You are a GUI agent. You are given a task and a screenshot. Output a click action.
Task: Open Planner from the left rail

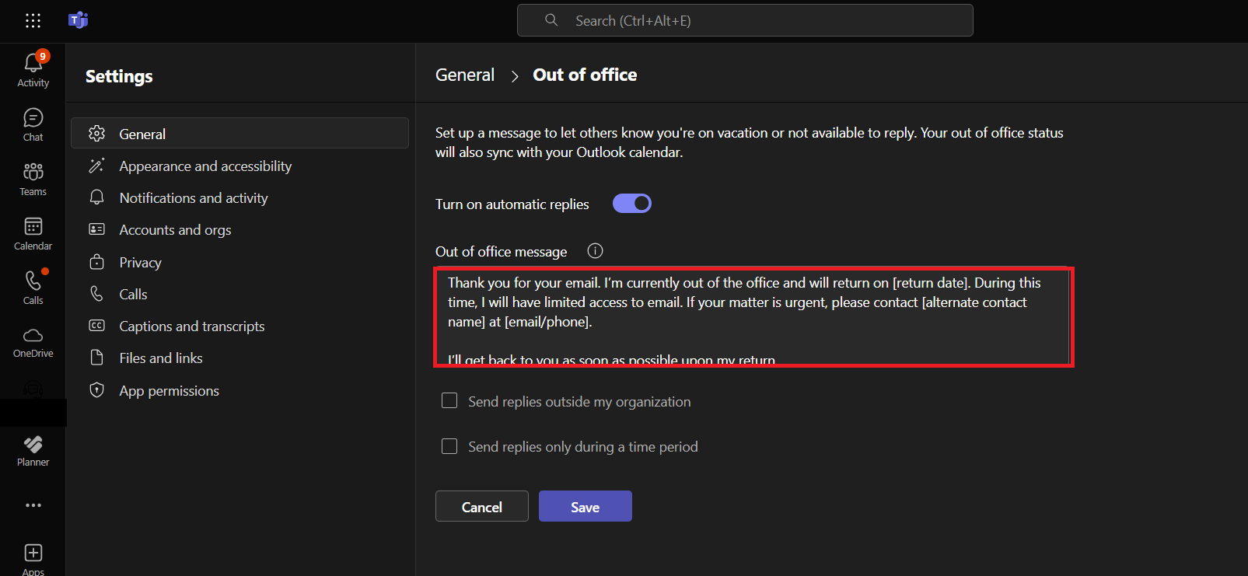tap(33, 451)
